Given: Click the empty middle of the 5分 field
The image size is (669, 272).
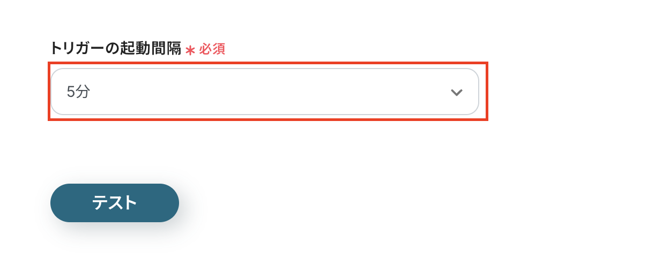Looking at the screenshot, I should pyautogui.click(x=264, y=92).
